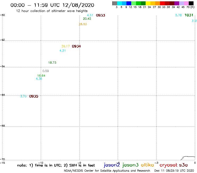Click the gray swatch in the color legend
197x173 pixels.
(115, 3)
